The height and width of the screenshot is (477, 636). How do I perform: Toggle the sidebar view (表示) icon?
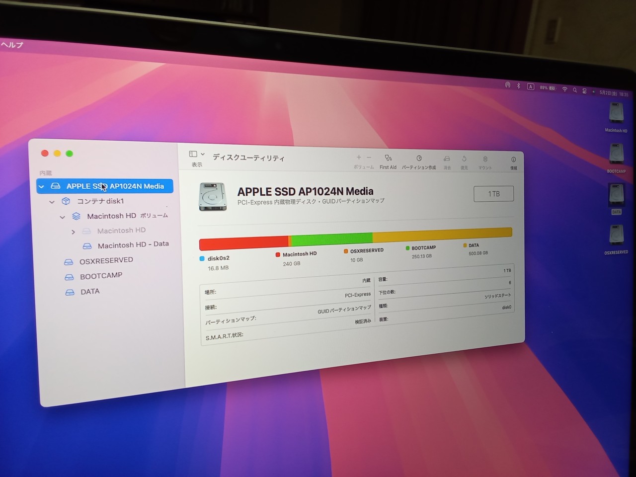(x=193, y=154)
